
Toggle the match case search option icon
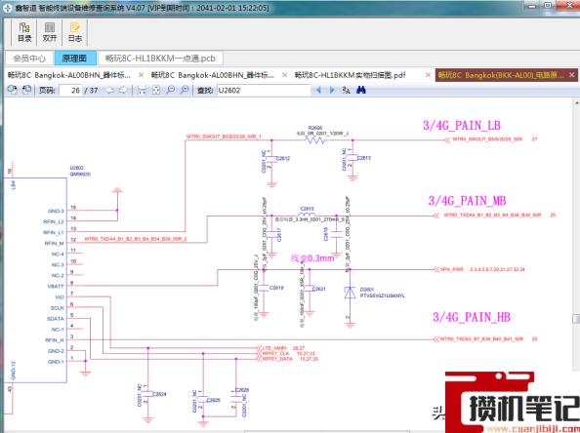[346, 90]
